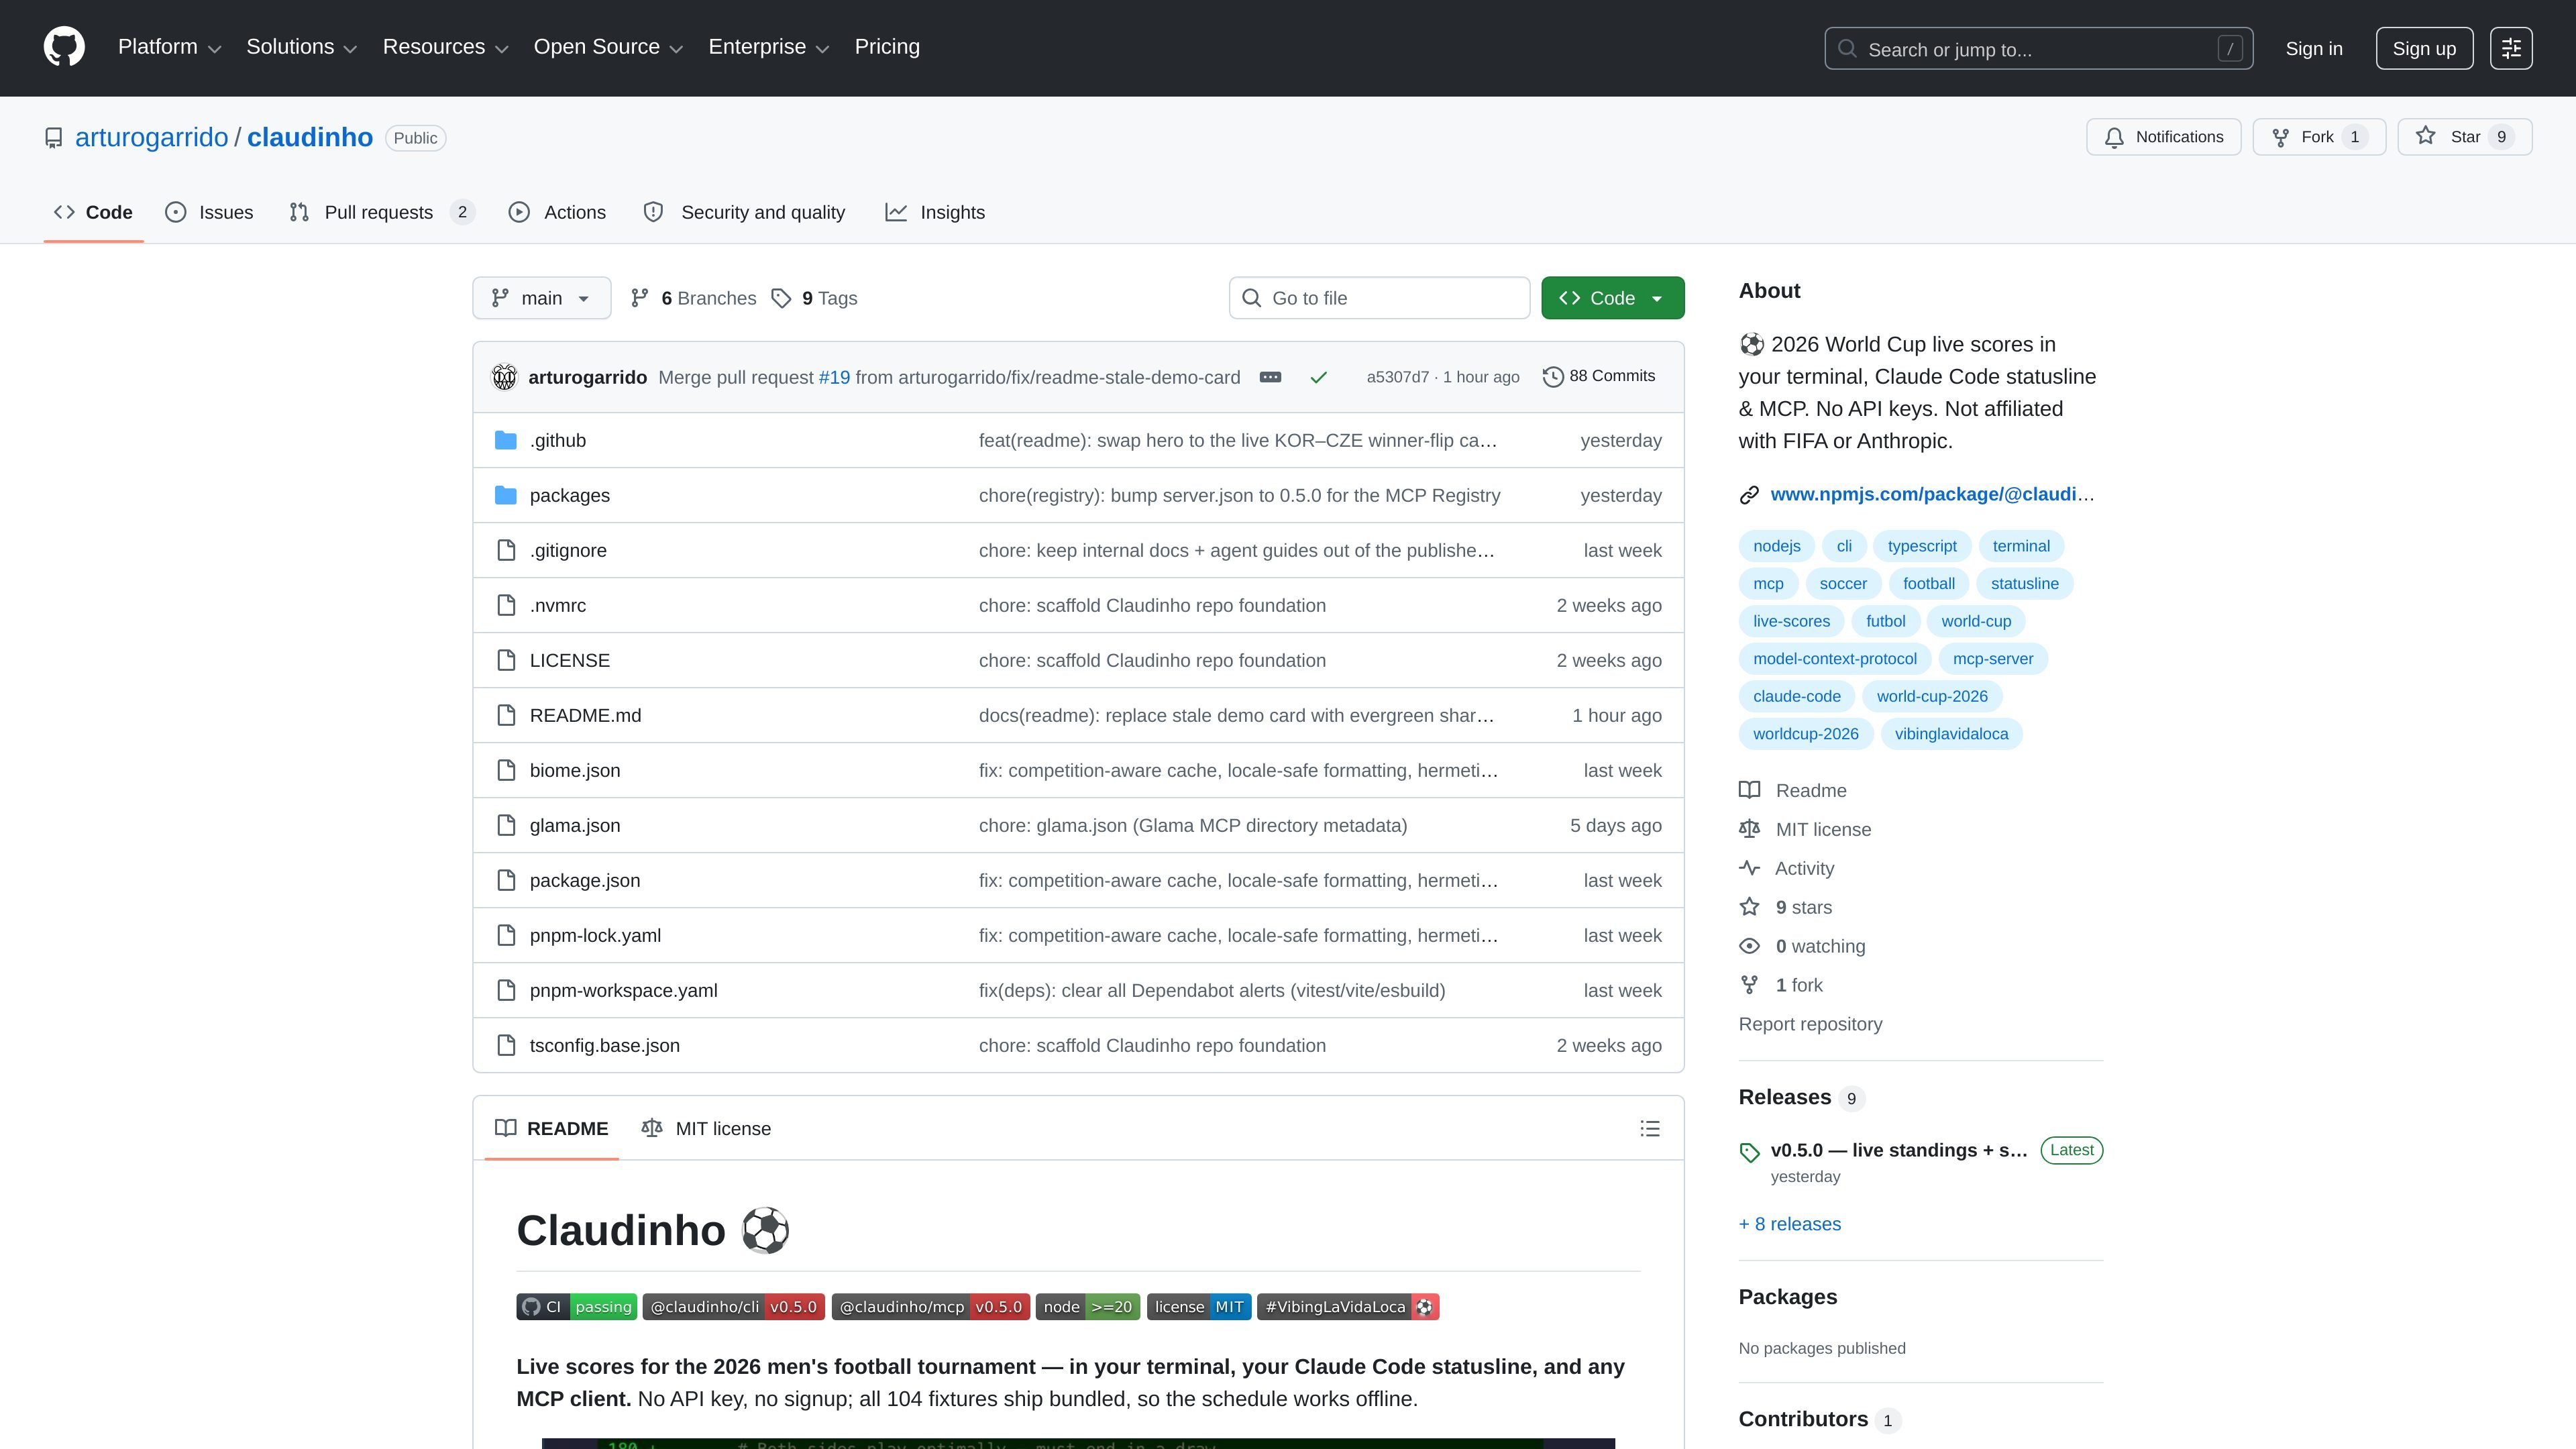Image resolution: width=2576 pixels, height=1449 pixels.
Task: Click the .nvmrc file icon
Action: tap(506, 606)
